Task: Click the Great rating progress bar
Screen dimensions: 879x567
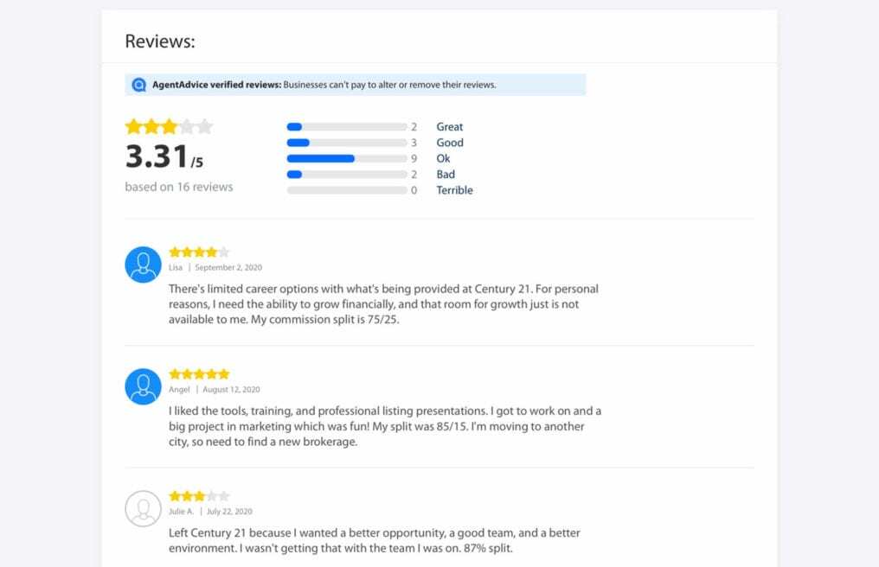Action: pos(346,127)
